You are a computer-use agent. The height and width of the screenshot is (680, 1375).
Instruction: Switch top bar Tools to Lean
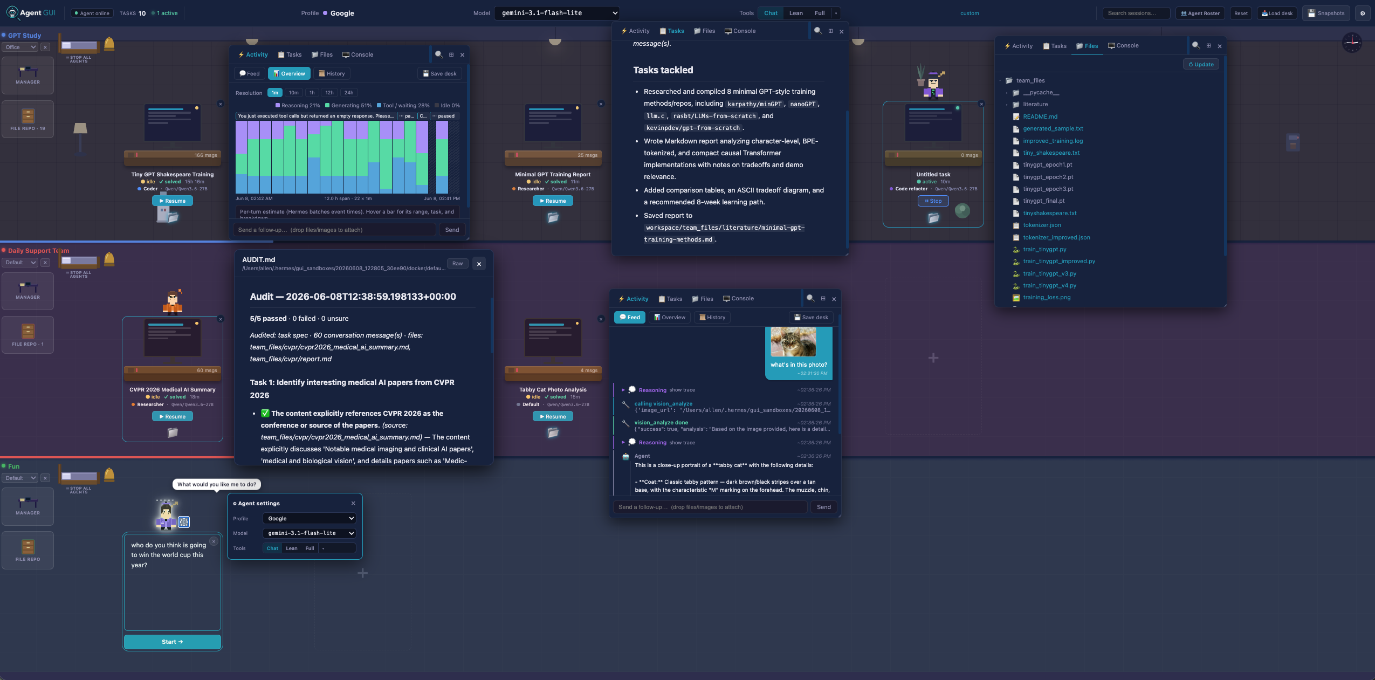pyautogui.click(x=796, y=13)
